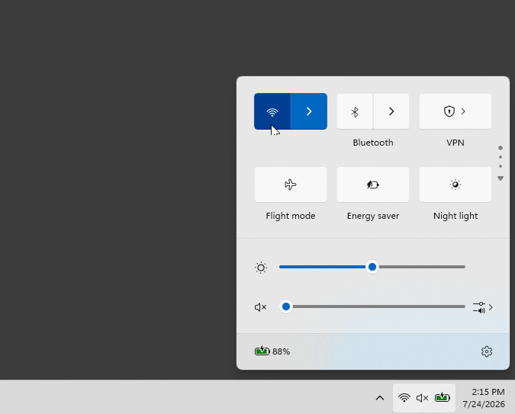Click the taskbar Wi-Fi icon
This screenshot has width=515, height=414.
(x=404, y=398)
